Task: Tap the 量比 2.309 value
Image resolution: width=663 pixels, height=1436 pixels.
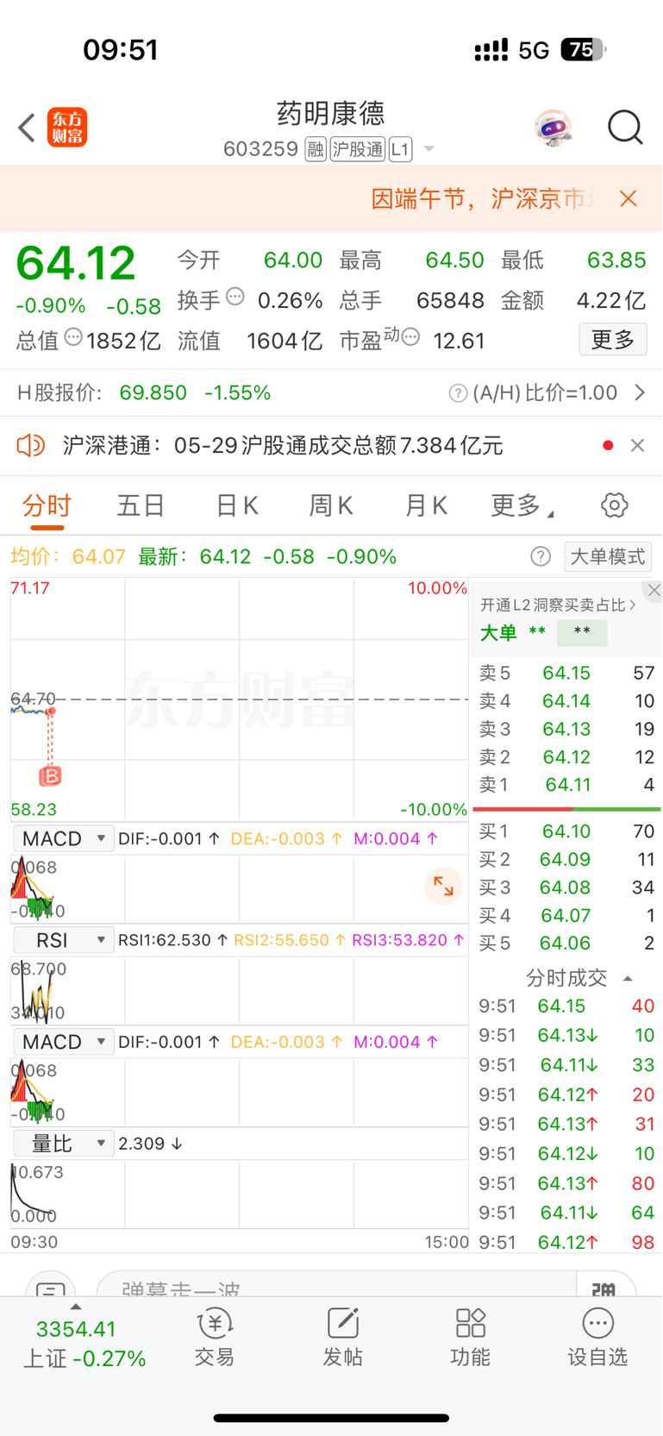Action: click(141, 1144)
